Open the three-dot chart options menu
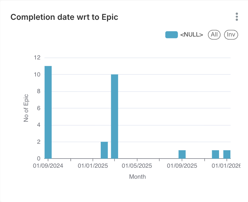 pos(237,17)
